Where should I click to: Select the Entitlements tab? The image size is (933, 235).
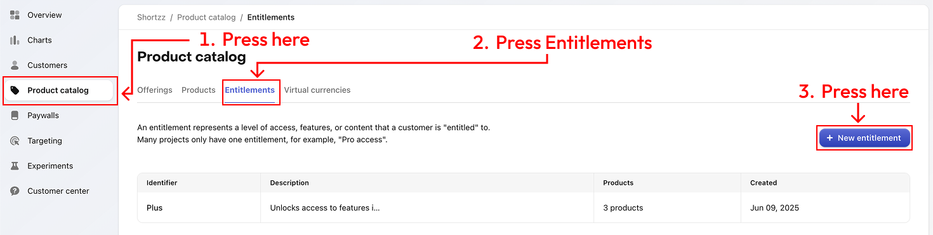pos(250,90)
